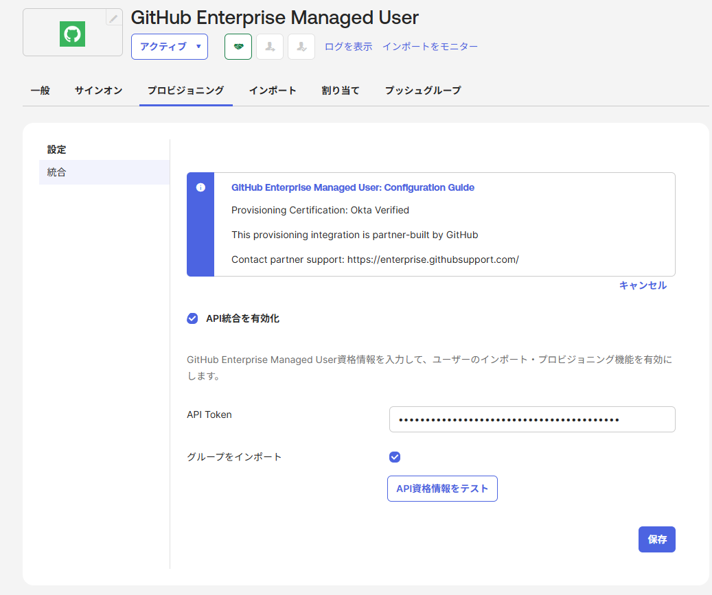Click the user-verification icon

301,47
